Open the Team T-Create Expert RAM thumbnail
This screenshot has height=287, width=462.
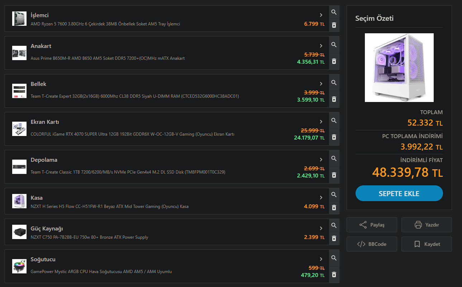click(19, 91)
